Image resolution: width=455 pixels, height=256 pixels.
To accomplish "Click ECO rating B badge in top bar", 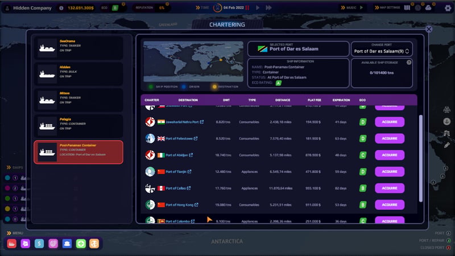I will click(x=115, y=8).
